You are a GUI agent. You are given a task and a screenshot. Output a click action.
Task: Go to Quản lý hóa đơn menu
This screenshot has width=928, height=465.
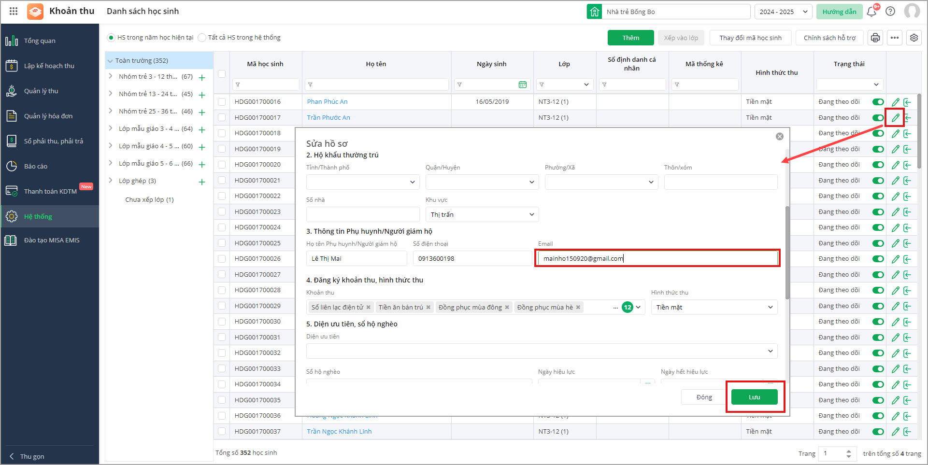coord(48,116)
